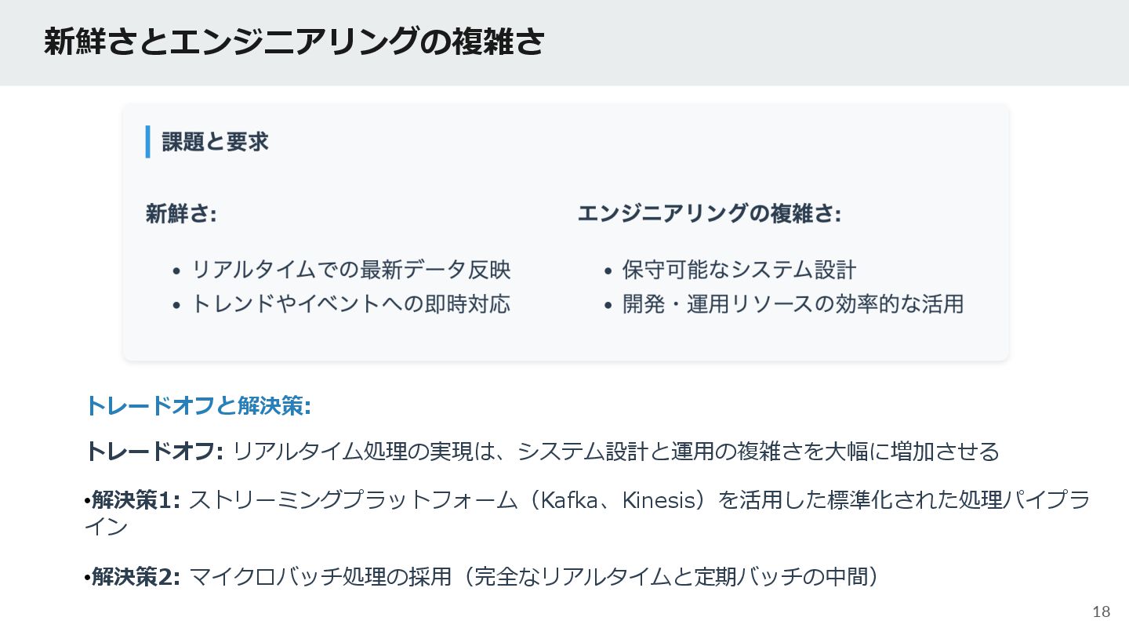
Task: Click the blue トレードオフと解決策: heading
Action: coord(198,406)
